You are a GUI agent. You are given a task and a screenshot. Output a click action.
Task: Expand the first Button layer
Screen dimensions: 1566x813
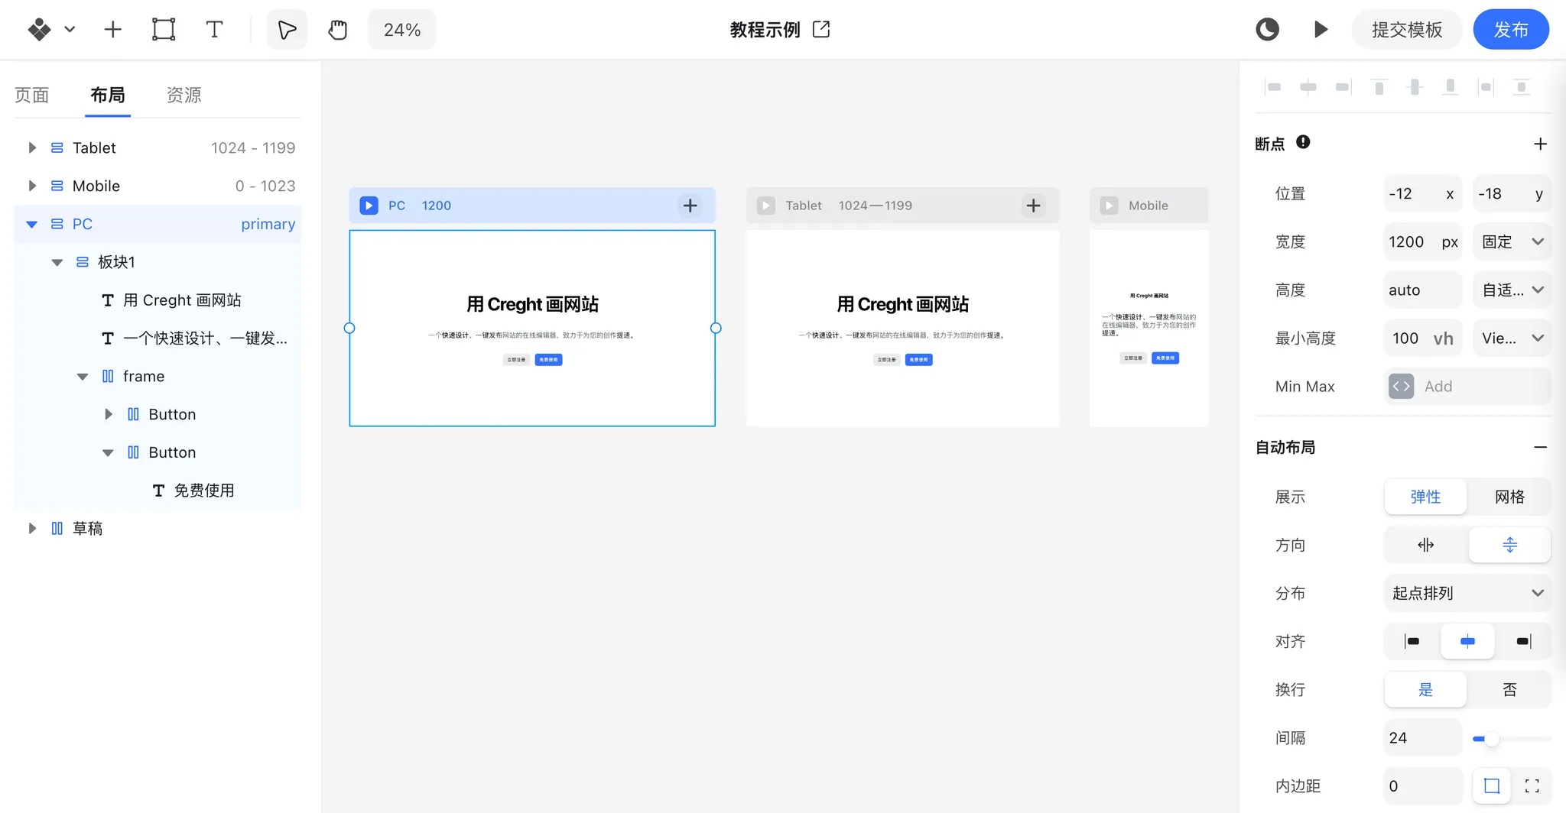[109, 414]
